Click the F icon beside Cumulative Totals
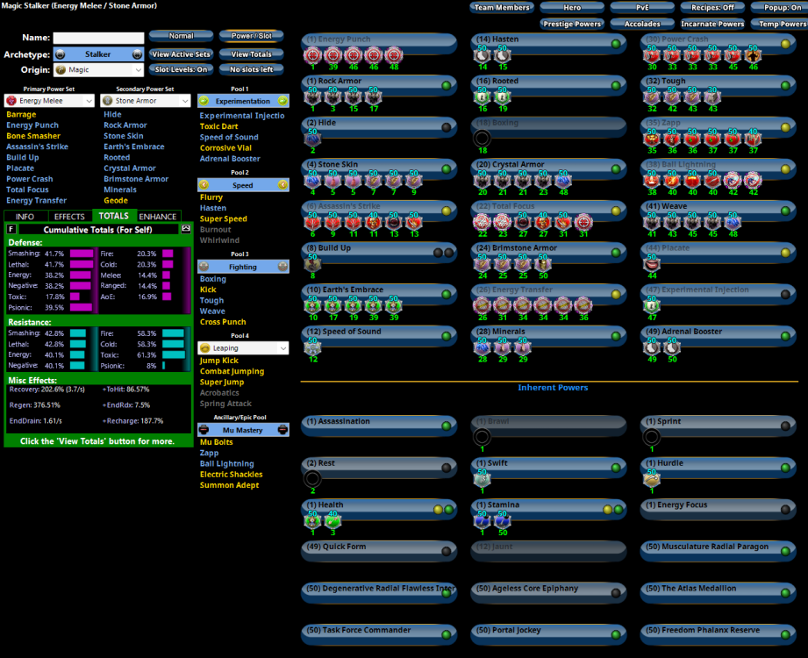Screen dimensions: 808x658 tap(11, 229)
